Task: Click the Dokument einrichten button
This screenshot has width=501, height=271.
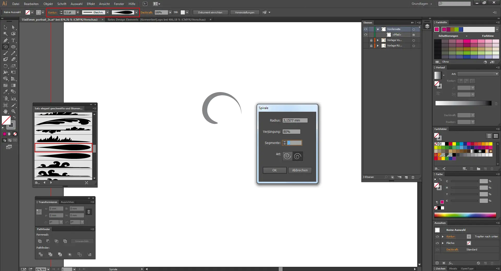Action: (x=210, y=13)
